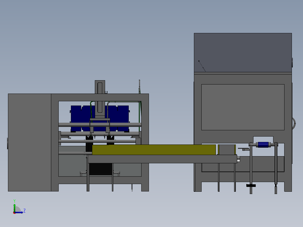Select the black foot pad under right stand

(x=251, y=185)
